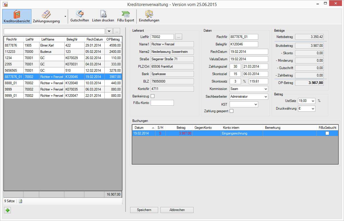
Task: Open the Zahlungsausgang toolbar icon
Action: [x=46, y=16]
